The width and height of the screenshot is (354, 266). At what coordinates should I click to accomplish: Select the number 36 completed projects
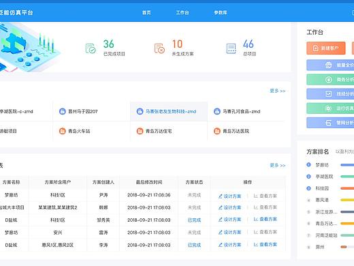click(109, 44)
